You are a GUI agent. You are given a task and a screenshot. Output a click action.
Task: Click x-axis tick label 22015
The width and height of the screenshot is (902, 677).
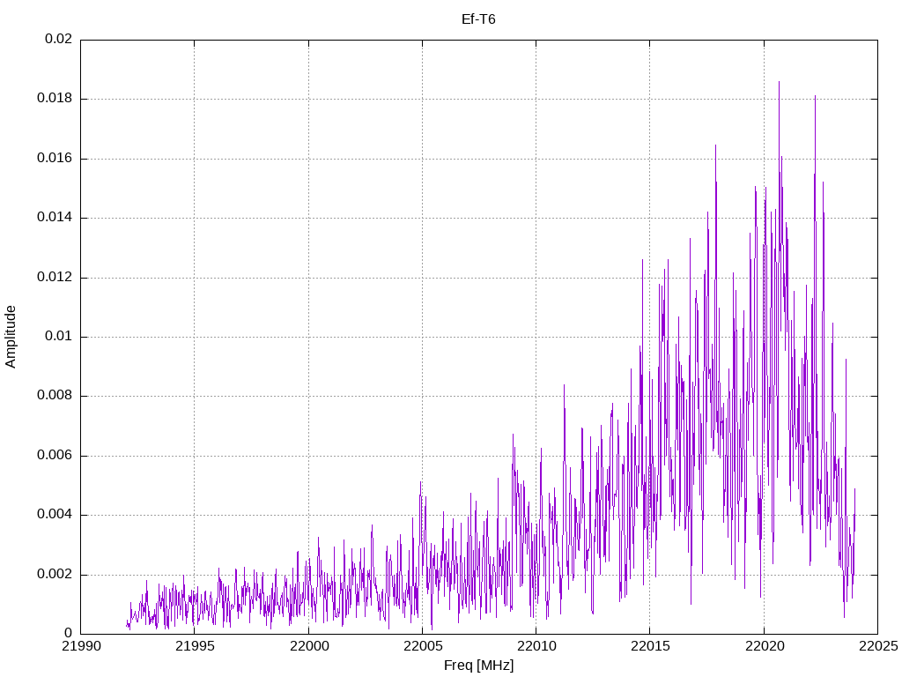pos(650,646)
